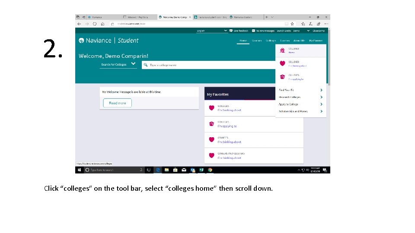Click the no new messages envelope link
Screen dimensions: 415x233
(263, 31)
